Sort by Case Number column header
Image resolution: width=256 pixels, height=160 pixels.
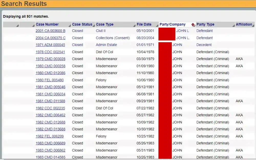click(47, 24)
